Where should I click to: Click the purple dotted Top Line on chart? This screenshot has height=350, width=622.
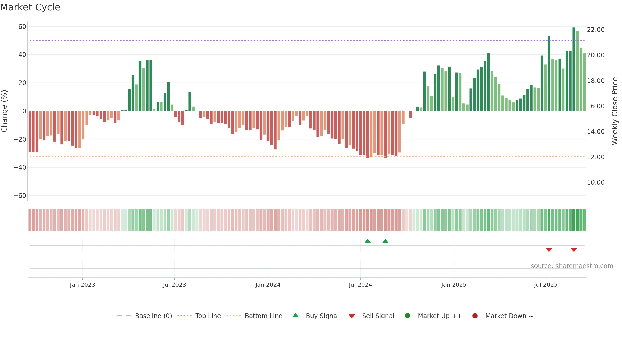[307, 40]
